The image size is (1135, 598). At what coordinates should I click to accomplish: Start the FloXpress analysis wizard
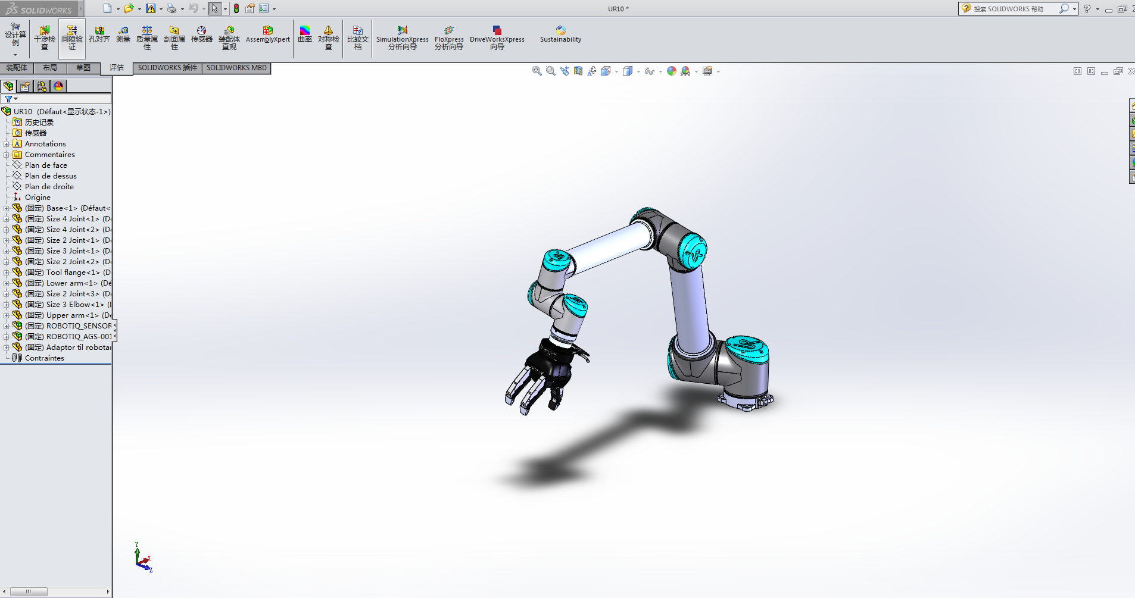pos(449,37)
